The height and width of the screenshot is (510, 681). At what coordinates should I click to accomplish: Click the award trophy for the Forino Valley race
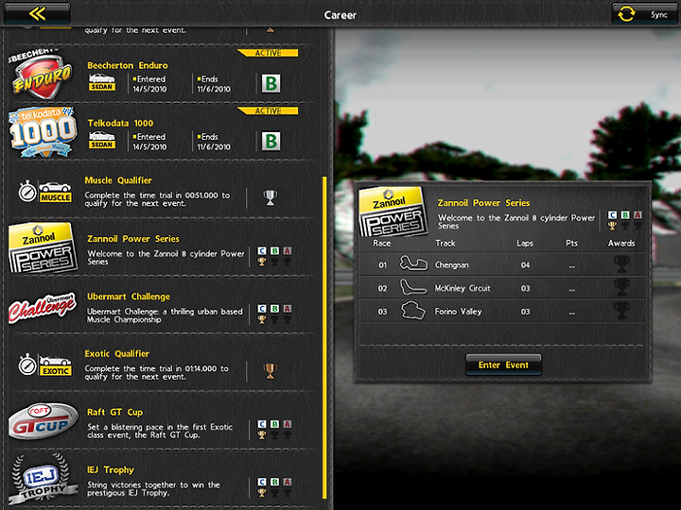(621, 311)
